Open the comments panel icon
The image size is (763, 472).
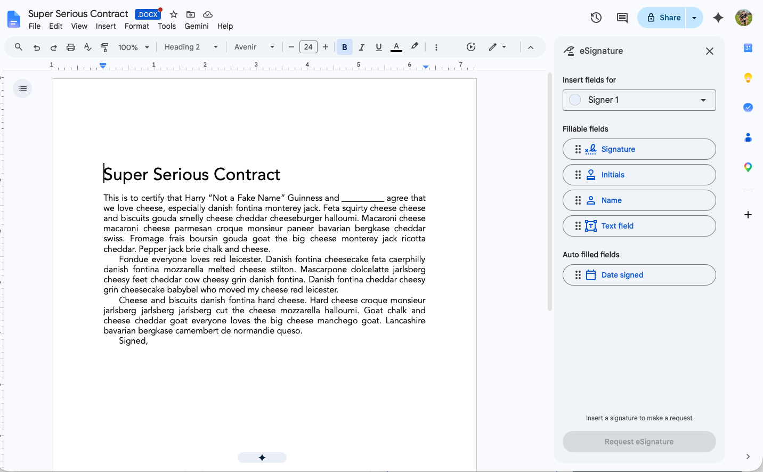(x=622, y=18)
